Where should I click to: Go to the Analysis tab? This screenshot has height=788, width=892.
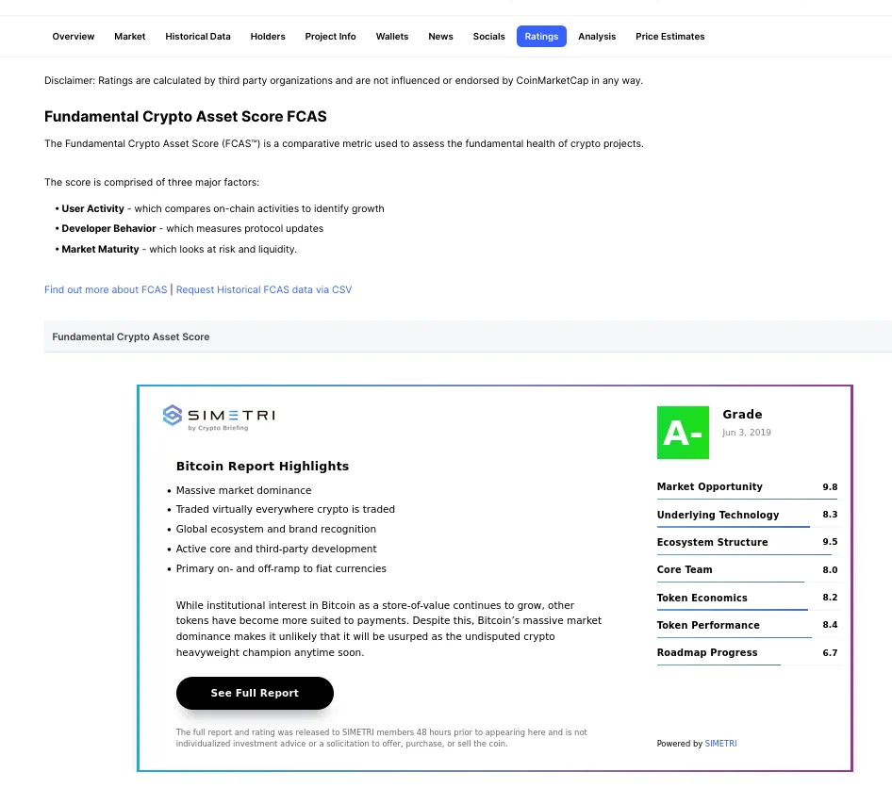tap(597, 37)
